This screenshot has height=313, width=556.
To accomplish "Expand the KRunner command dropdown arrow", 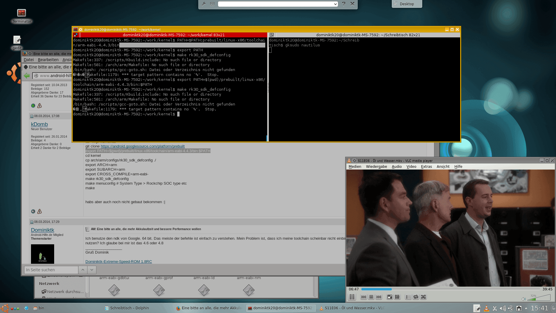I will click(x=335, y=4).
